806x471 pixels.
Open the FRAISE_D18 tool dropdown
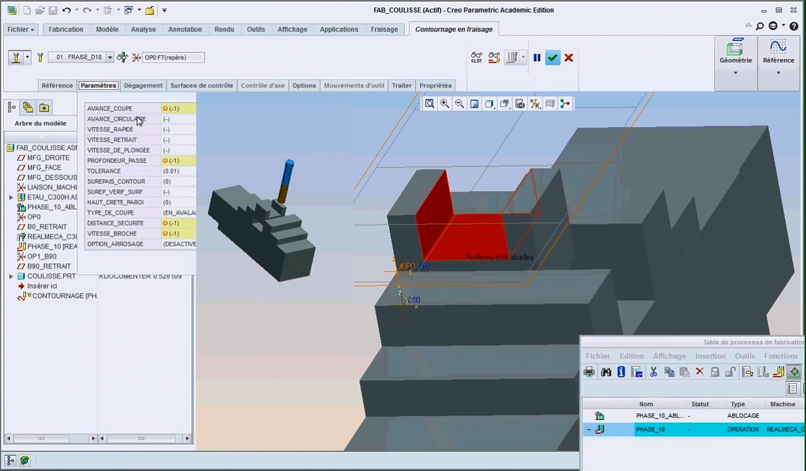[110, 58]
